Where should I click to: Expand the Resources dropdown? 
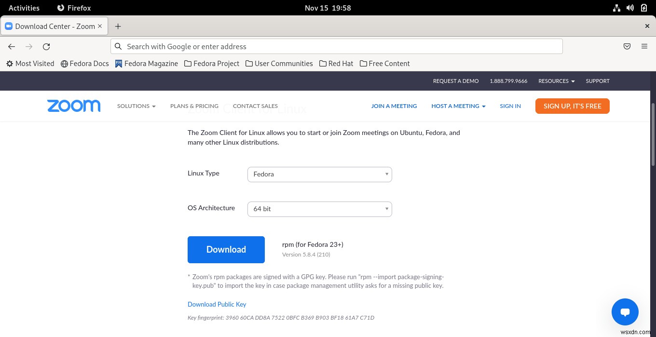coord(557,81)
